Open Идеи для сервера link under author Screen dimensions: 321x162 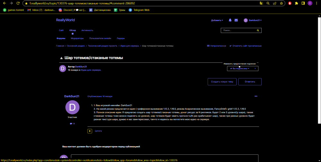91,70
